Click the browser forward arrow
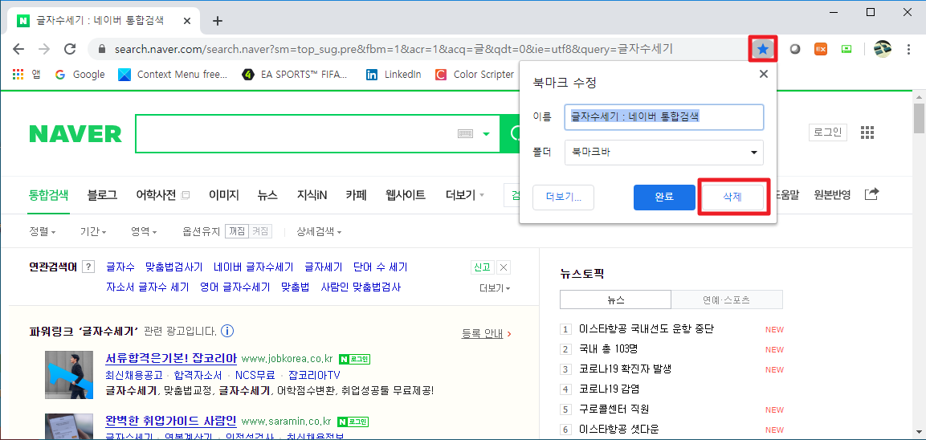The height and width of the screenshot is (440, 926). pyautogui.click(x=43, y=49)
